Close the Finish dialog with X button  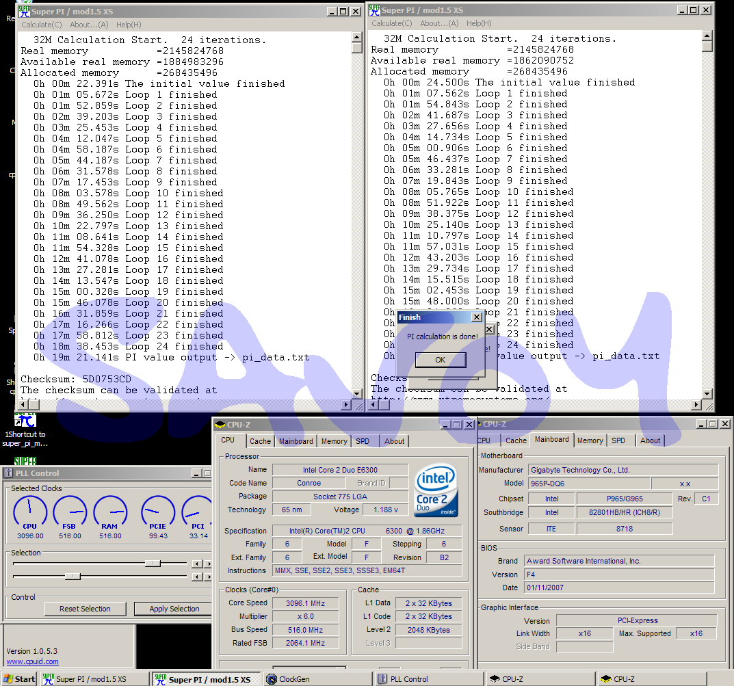point(477,317)
